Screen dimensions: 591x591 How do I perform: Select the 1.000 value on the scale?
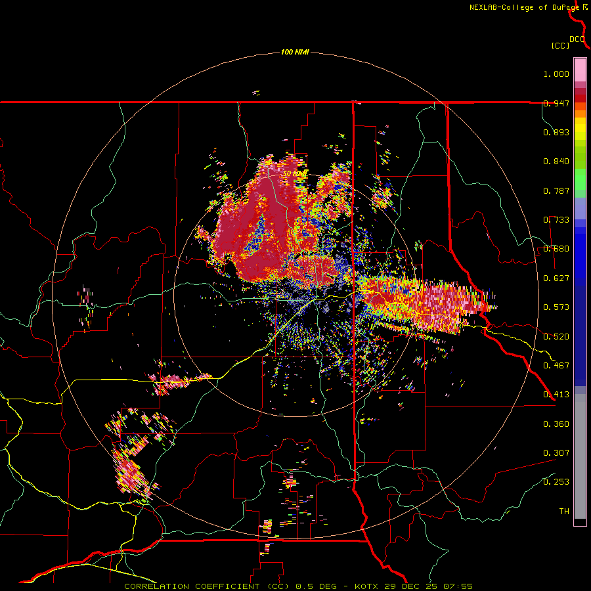556,74
